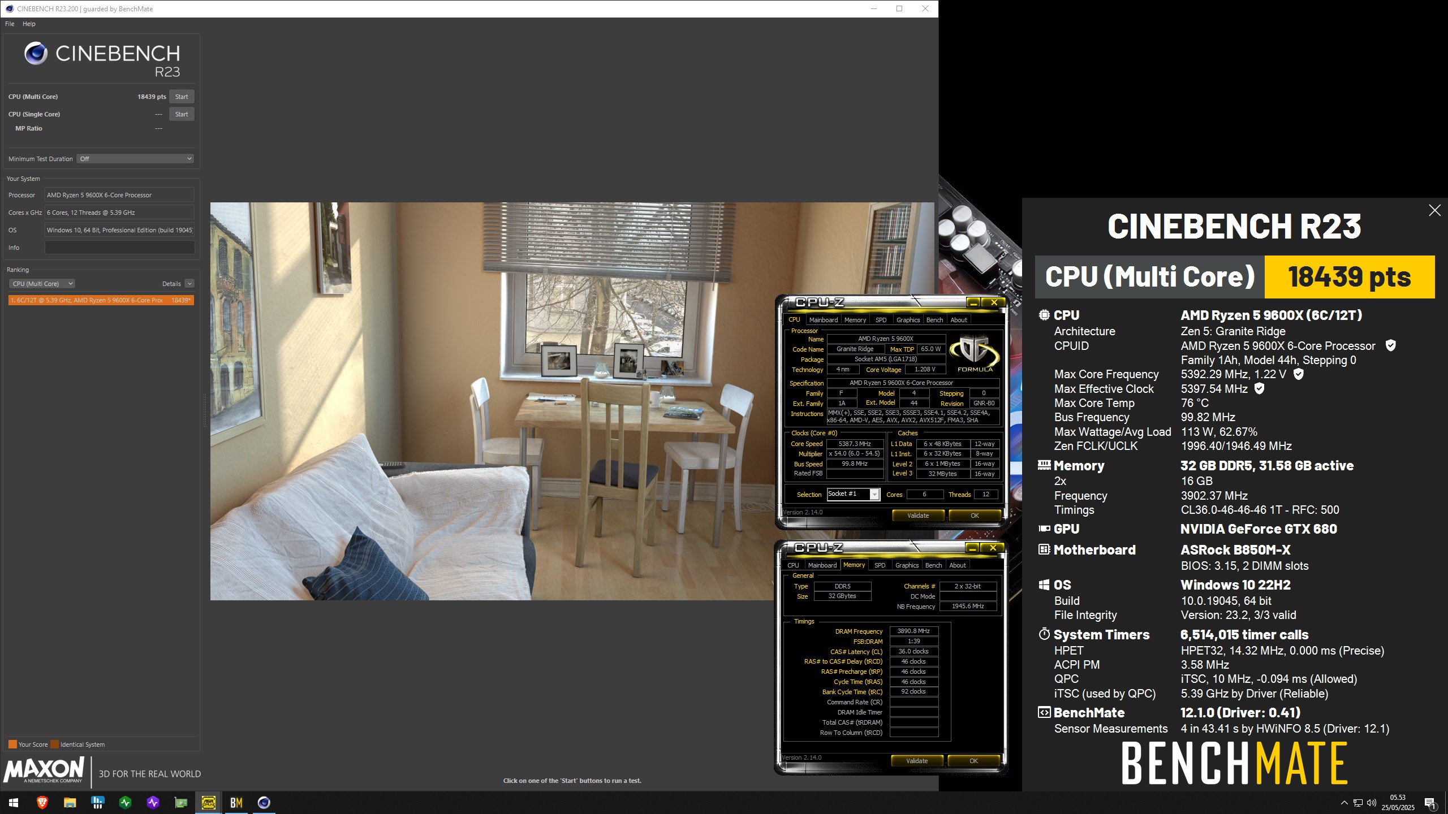Click OK in the lower CPU-Z window

point(973,761)
